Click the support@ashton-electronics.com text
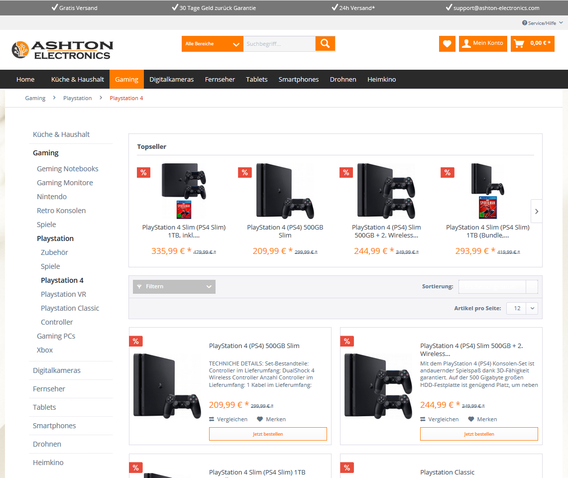The height and width of the screenshot is (478, 568). (x=496, y=8)
